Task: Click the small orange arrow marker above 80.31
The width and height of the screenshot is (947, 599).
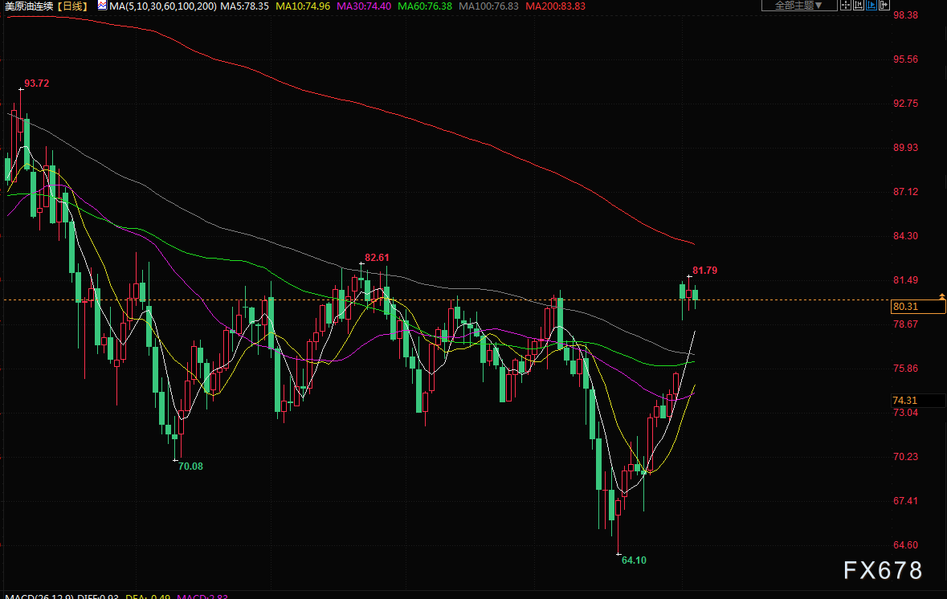Action: 941,296
